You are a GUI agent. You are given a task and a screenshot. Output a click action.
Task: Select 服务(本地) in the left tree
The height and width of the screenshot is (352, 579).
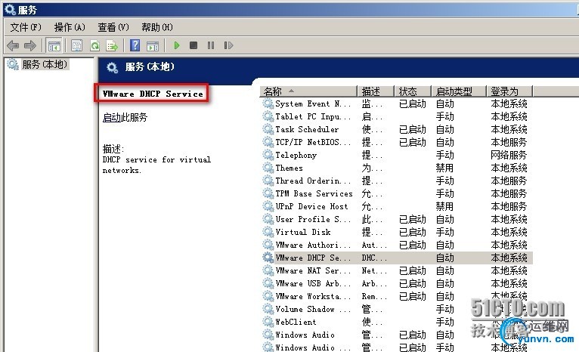(x=45, y=64)
